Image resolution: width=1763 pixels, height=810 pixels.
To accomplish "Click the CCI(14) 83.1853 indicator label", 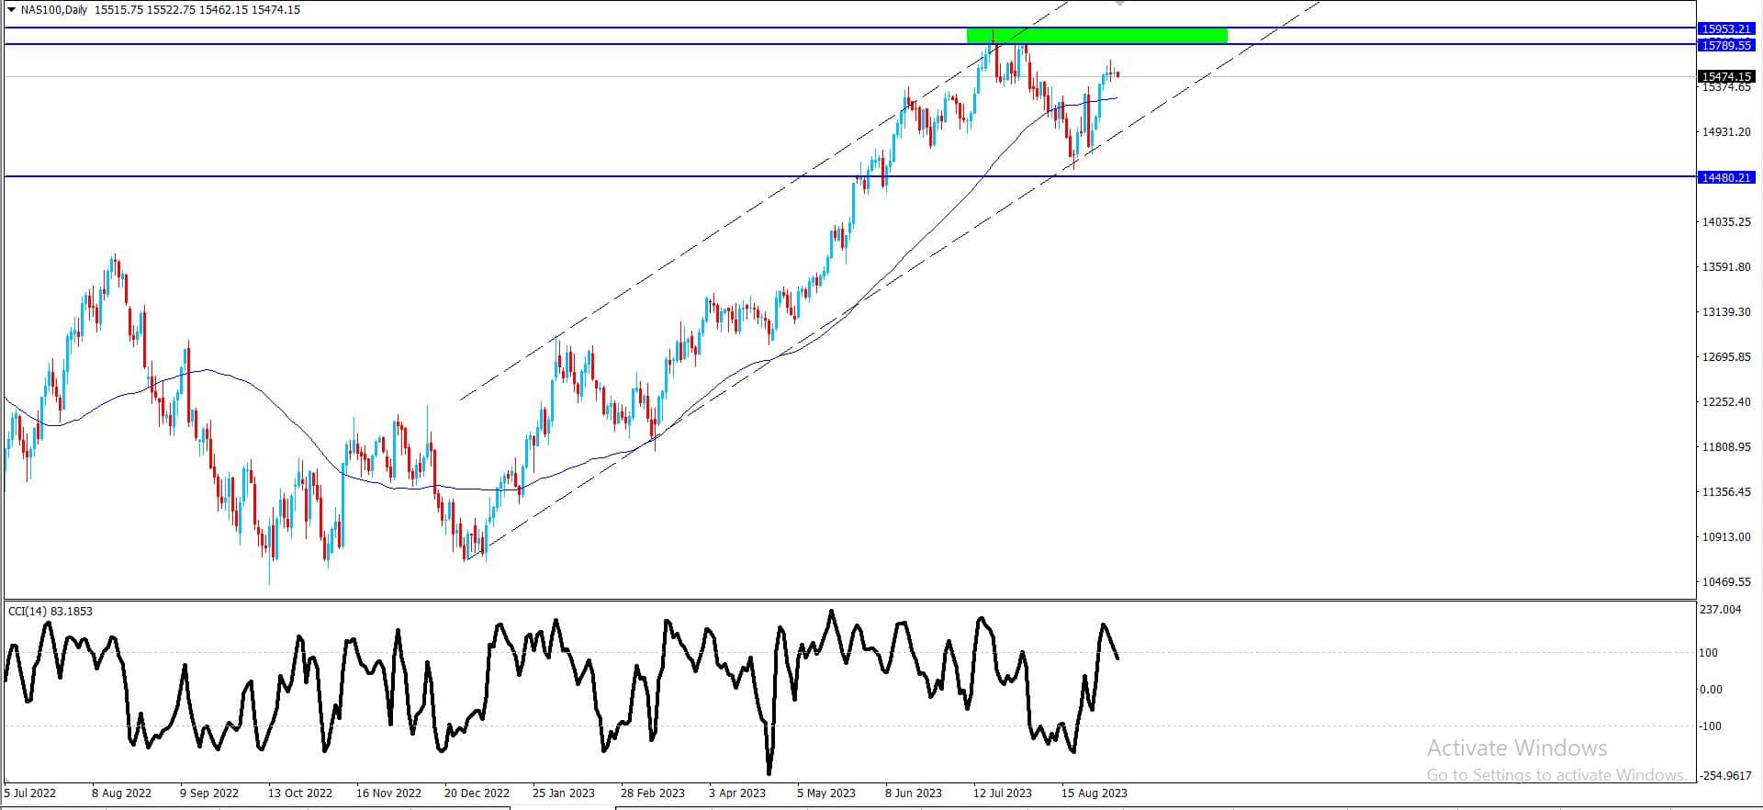I will [51, 612].
